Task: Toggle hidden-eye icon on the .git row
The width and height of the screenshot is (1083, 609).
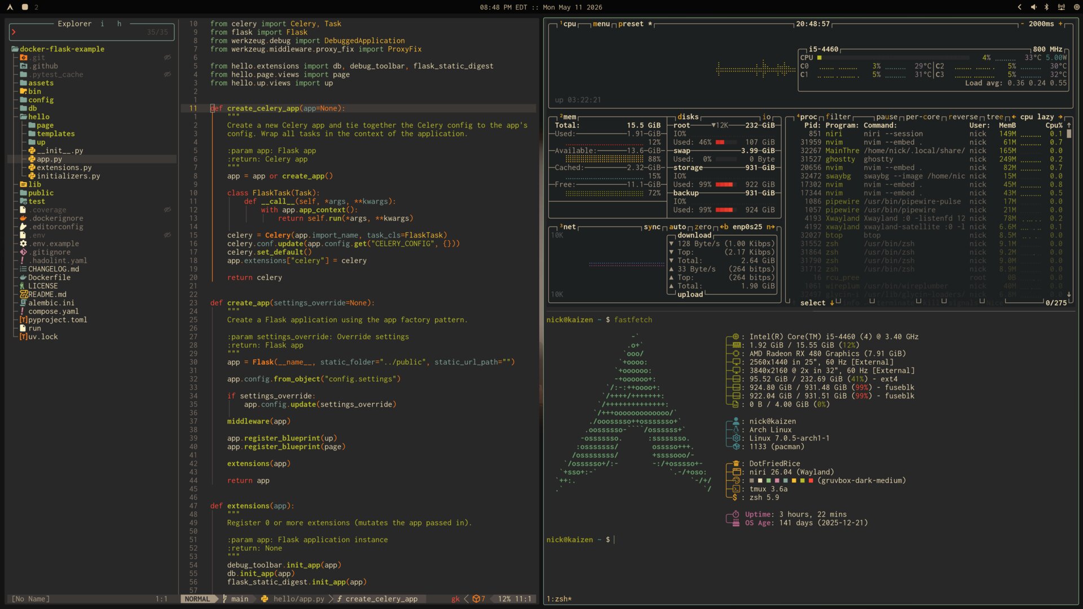Action: [x=168, y=58]
